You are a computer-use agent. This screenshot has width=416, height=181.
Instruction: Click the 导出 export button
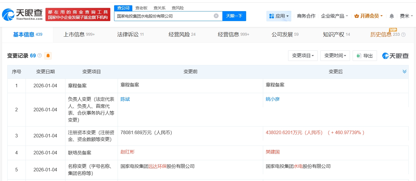365,55
